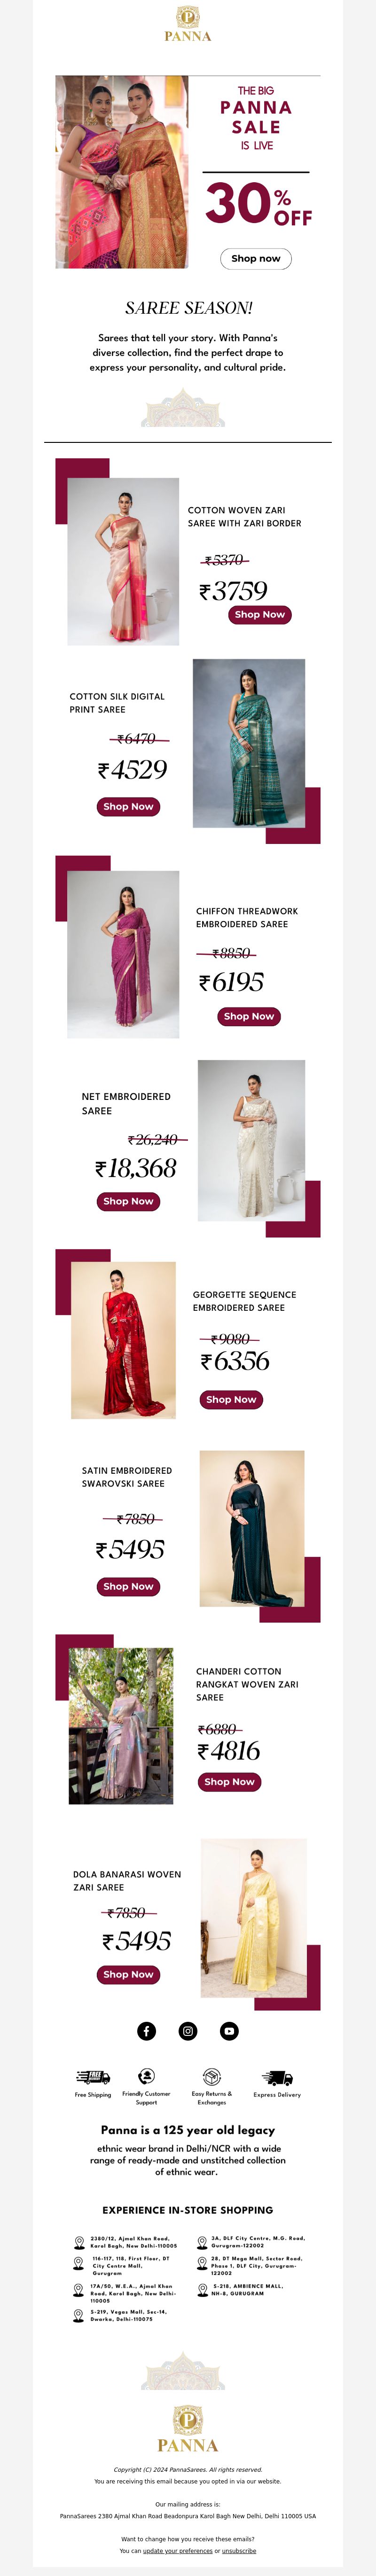Click the Ajmal Khan Road location pin

(79, 2243)
